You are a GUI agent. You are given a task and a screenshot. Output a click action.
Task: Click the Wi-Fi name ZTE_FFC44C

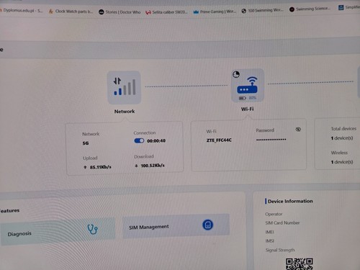[x=219, y=140]
